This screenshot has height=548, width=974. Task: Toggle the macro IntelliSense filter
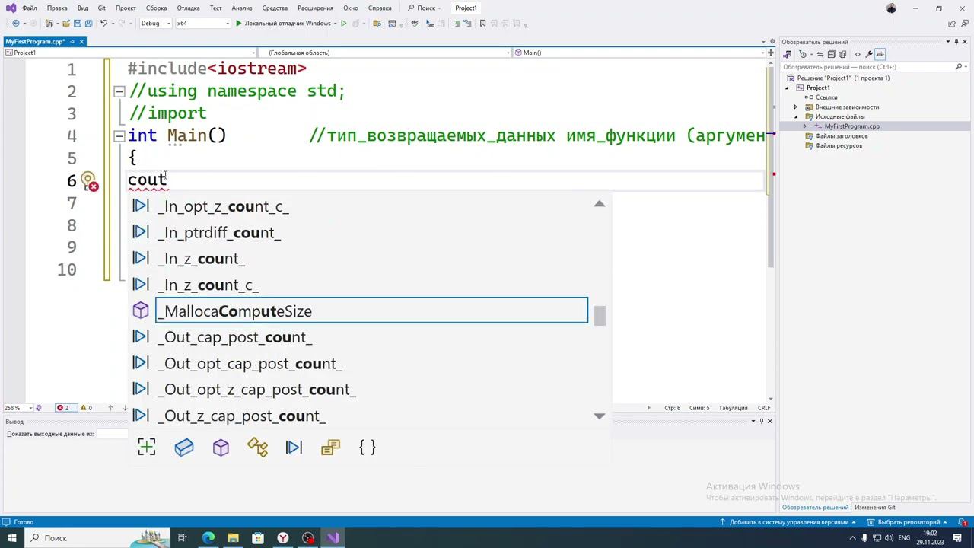pos(294,448)
